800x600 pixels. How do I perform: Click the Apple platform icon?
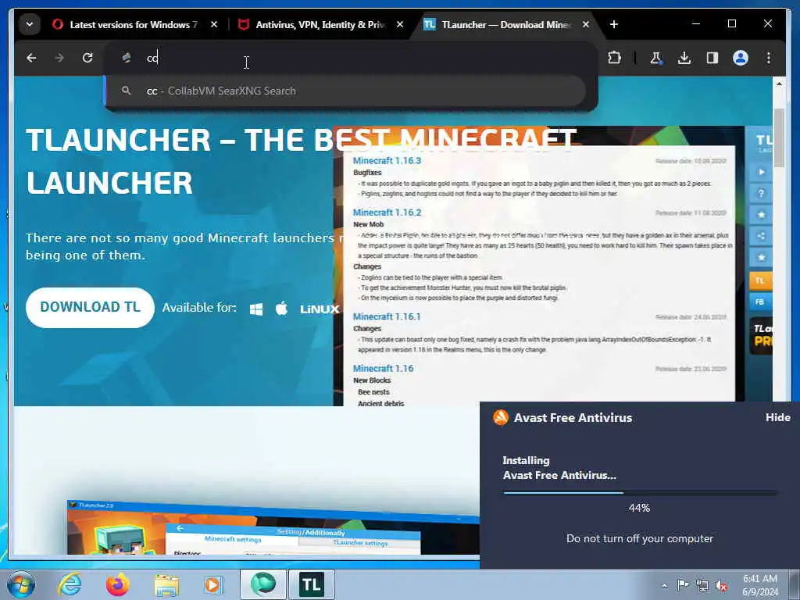click(281, 308)
